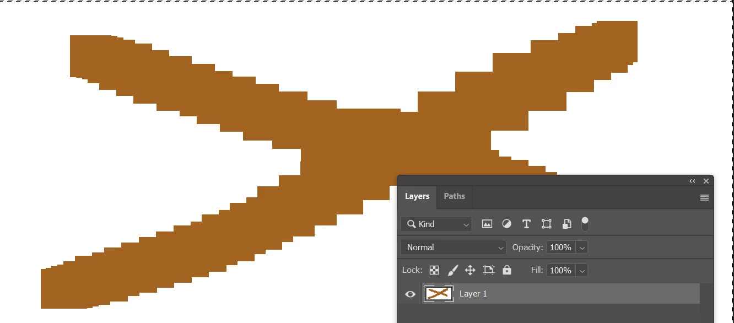Click the Opacity value field
The height and width of the screenshot is (323, 734).
(x=560, y=247)
